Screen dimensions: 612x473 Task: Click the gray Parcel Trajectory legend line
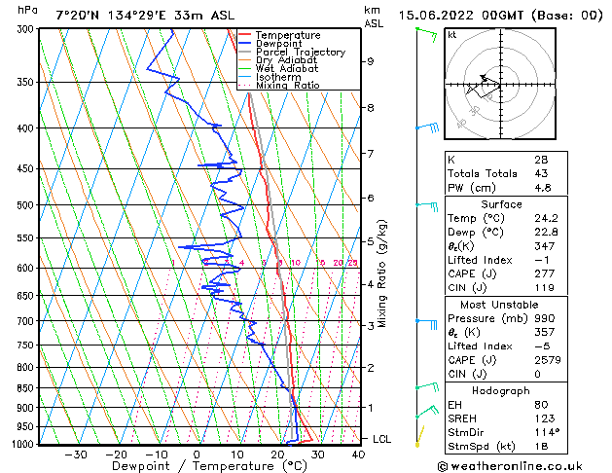pyautogui.click(x=244, y=52)
